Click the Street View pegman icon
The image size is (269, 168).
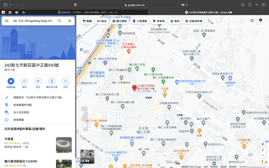click(262, 161)
